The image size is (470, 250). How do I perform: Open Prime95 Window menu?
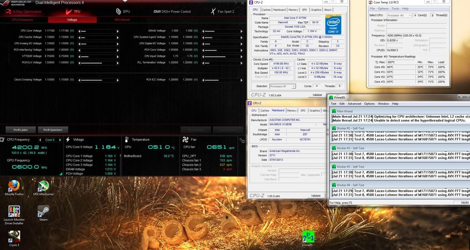383,104
